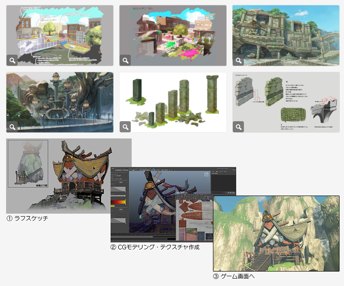344x286 pixels.
Task: Open the magnifier on the colorful plaza concept art
Action: coord(125,60)
